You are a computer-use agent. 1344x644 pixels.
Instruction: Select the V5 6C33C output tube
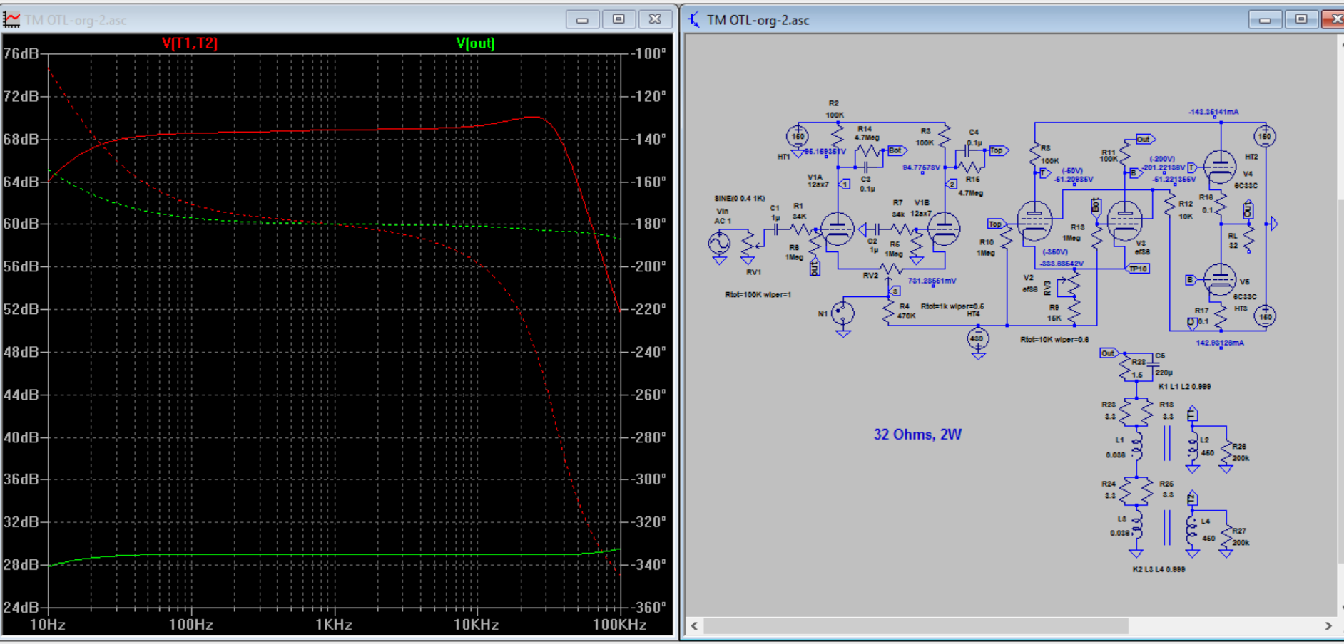(x=1220, y=279)
